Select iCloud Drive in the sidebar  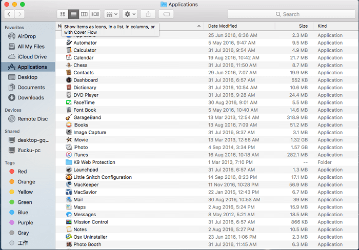[x=32, y=57]
